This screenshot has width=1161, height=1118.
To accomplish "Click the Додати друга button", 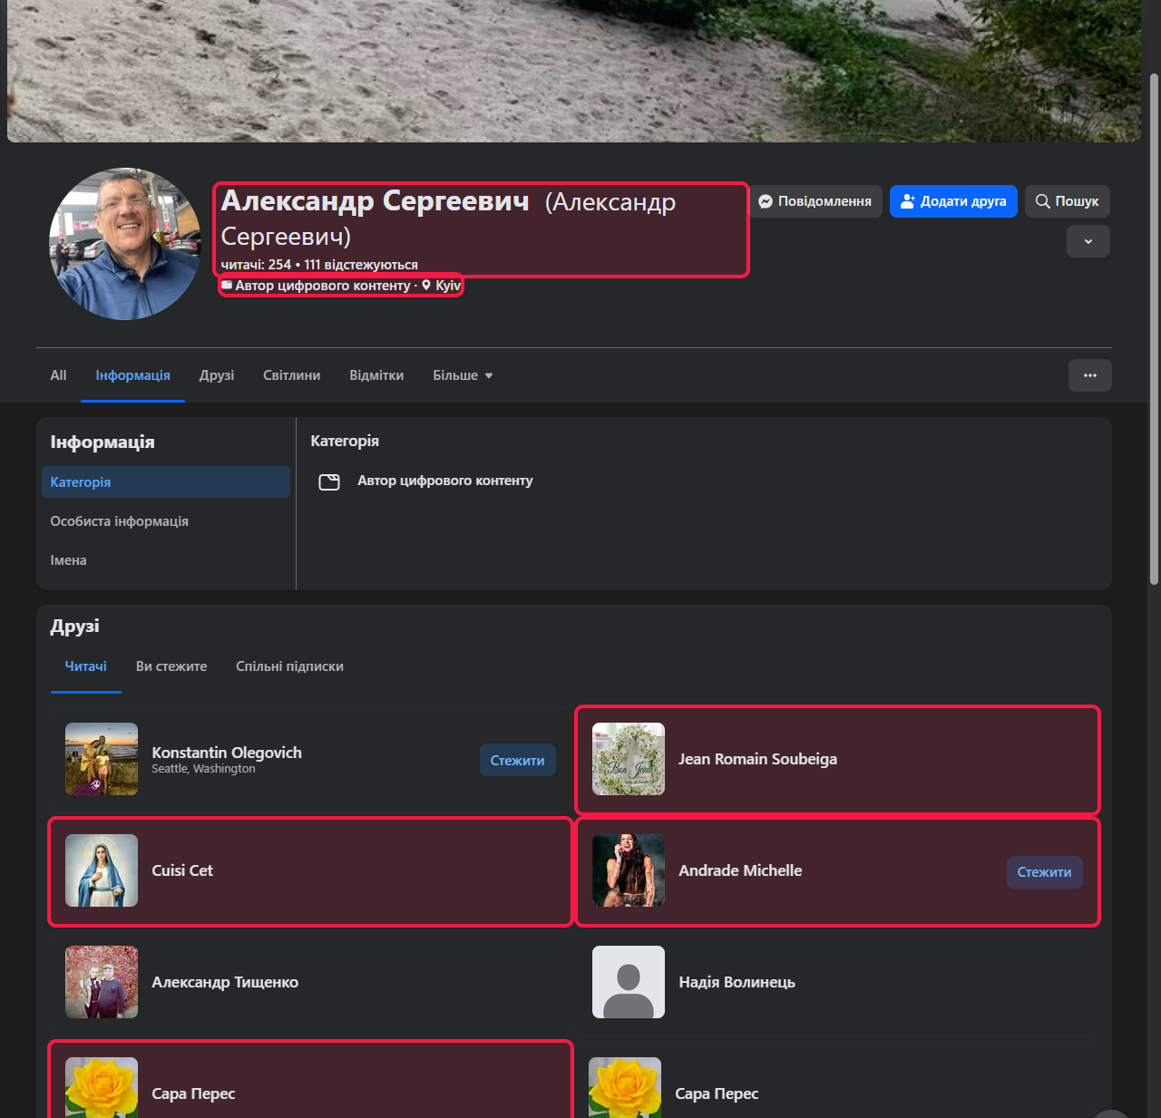I will pyautogui.click(x=953, y=201).
